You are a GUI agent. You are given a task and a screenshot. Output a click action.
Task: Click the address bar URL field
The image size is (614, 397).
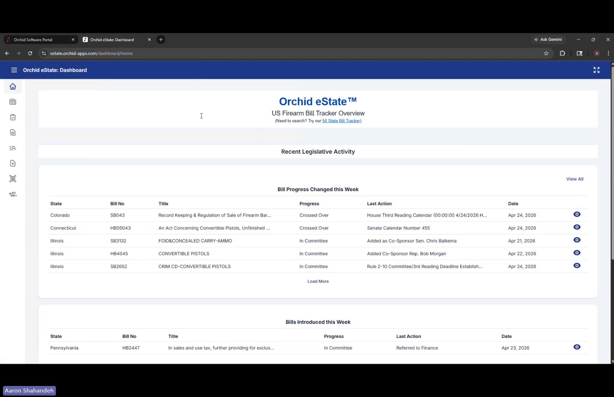click(x=294, y=53)
